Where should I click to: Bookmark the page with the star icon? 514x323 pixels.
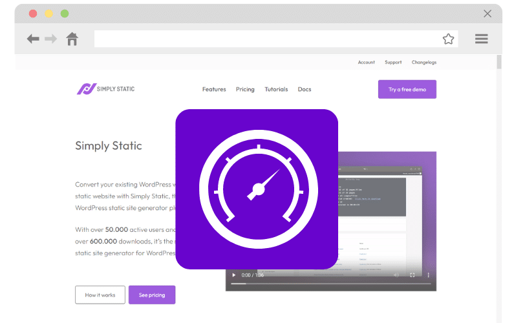(448, 39)
